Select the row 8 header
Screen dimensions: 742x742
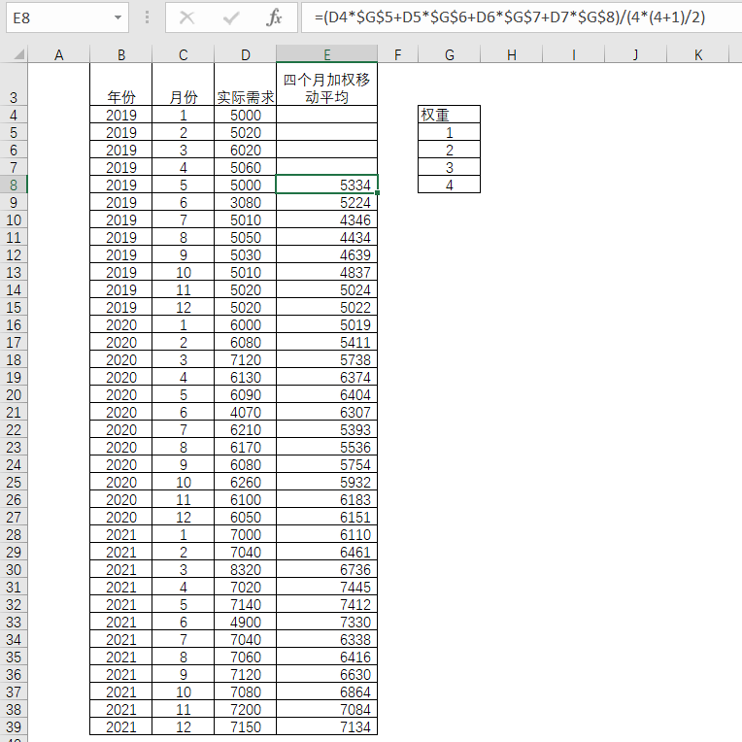pyautogui.click(x=14, y=185)
